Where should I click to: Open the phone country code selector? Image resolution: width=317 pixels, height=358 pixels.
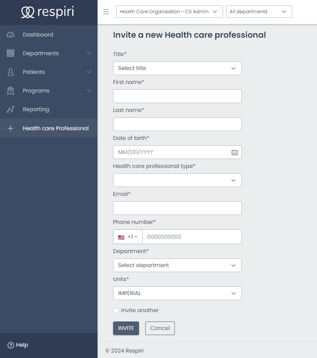pos(128,237)
